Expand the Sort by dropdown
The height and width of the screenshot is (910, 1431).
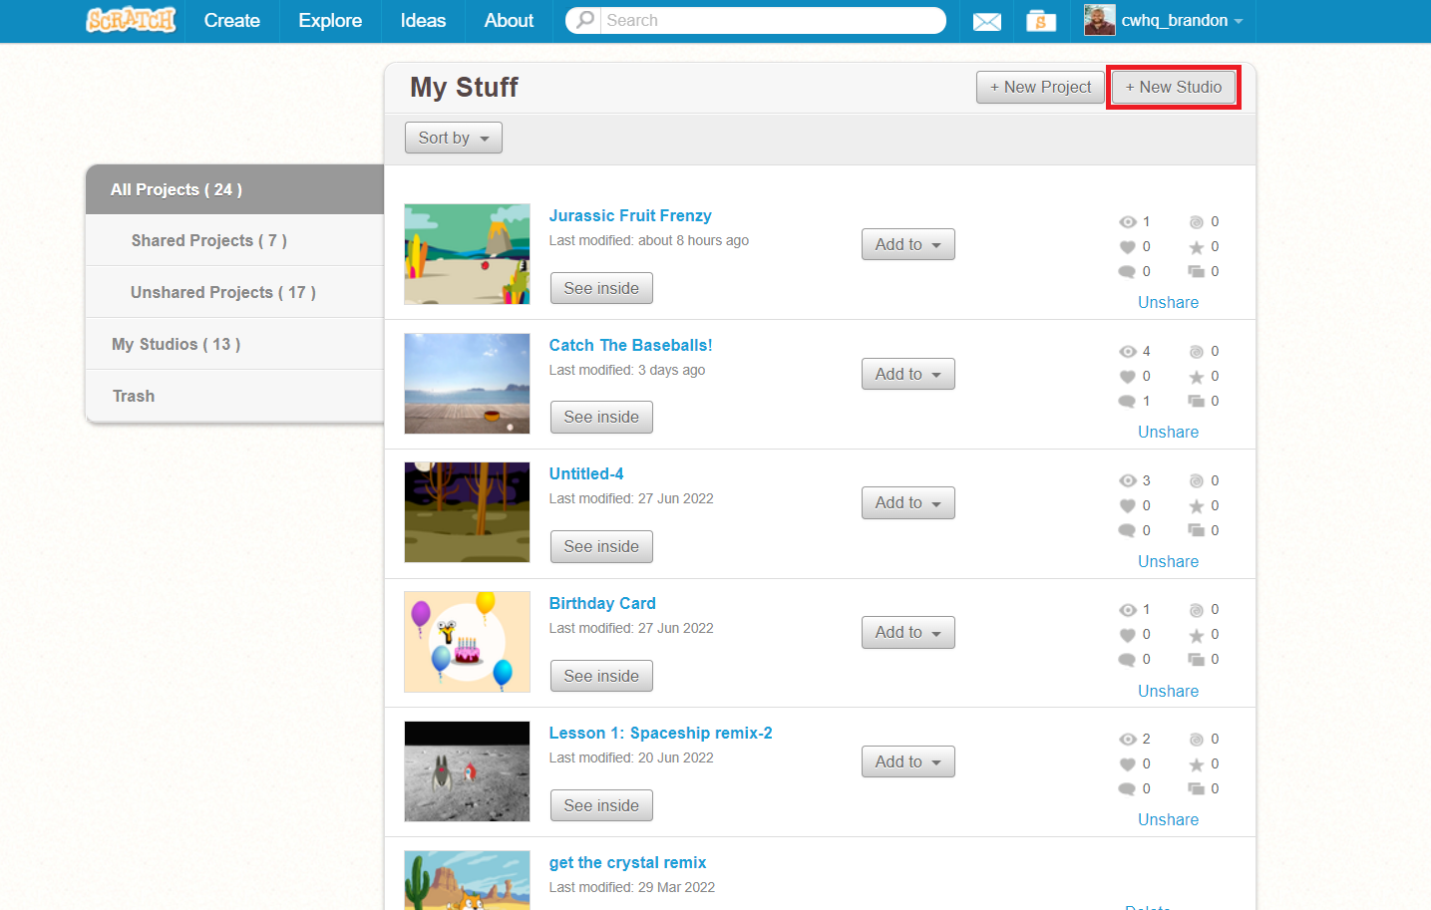(454, 138)
